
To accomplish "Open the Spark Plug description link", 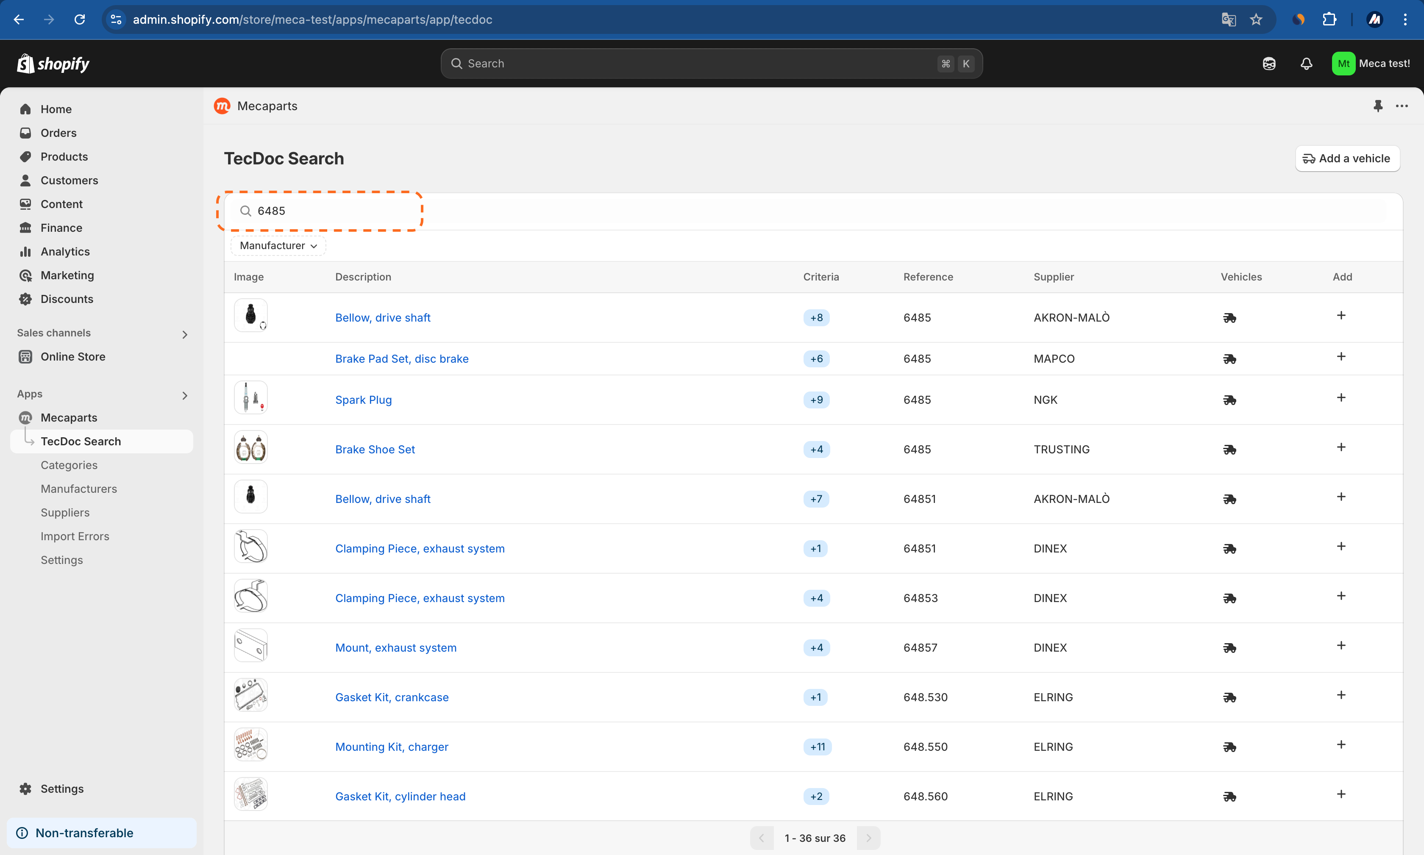I will point(364,400).
